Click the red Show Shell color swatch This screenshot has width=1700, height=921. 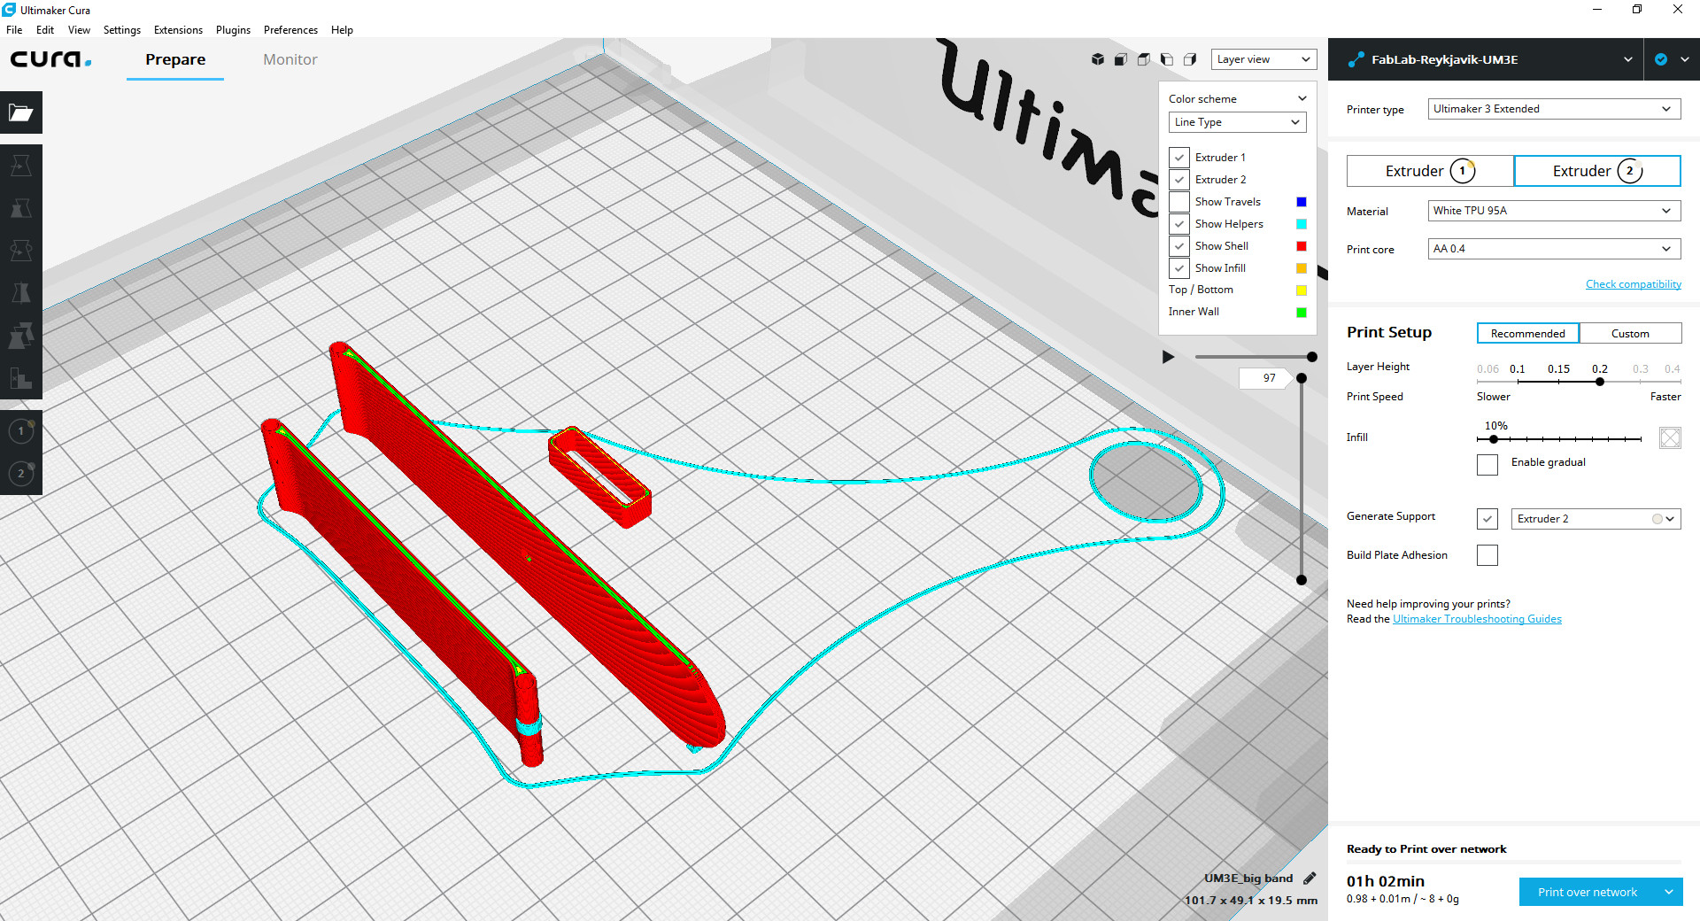tap(1302, 246)
